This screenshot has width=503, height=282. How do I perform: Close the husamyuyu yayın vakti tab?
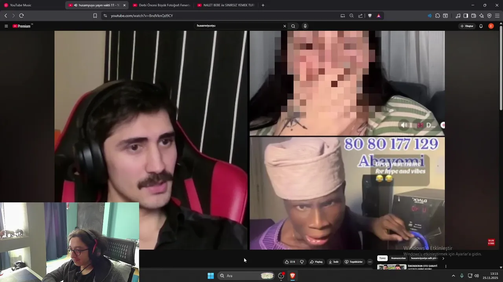click(x=125, y=5)
